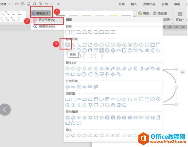Select the down arrow under 箭头总汇
This screenshot has height=147, width=188.
(x=85, y=69)
